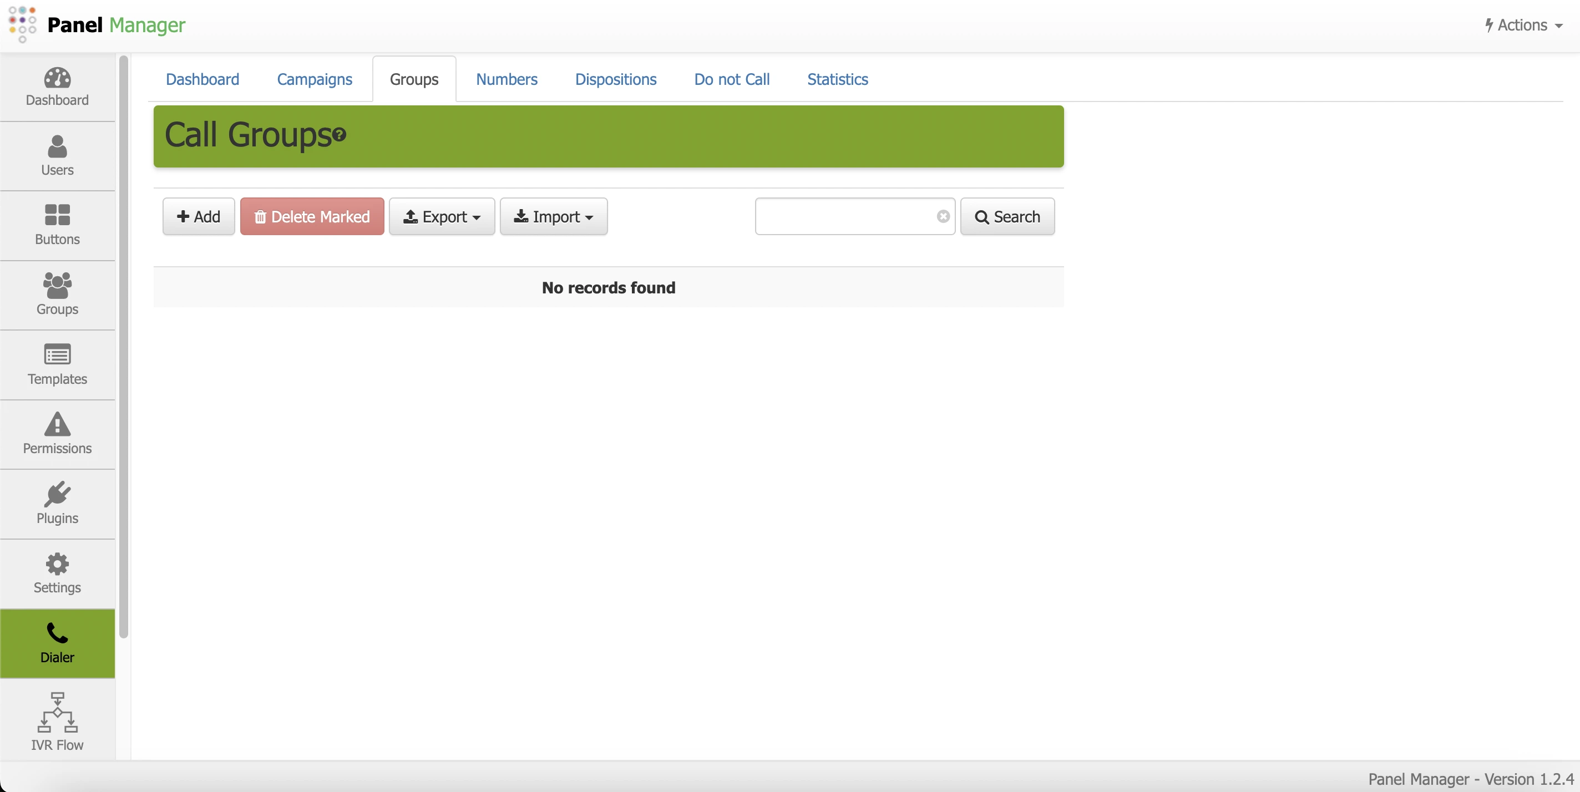Switch to the Campaigns tab
Image resolution: width=1580 pixels, height=792 pixels.
point(314,79)
